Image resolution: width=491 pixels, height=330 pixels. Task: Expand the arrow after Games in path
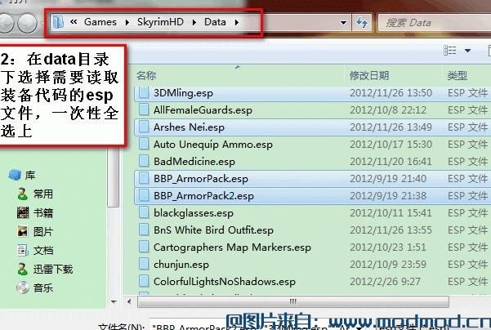(127, 23)
